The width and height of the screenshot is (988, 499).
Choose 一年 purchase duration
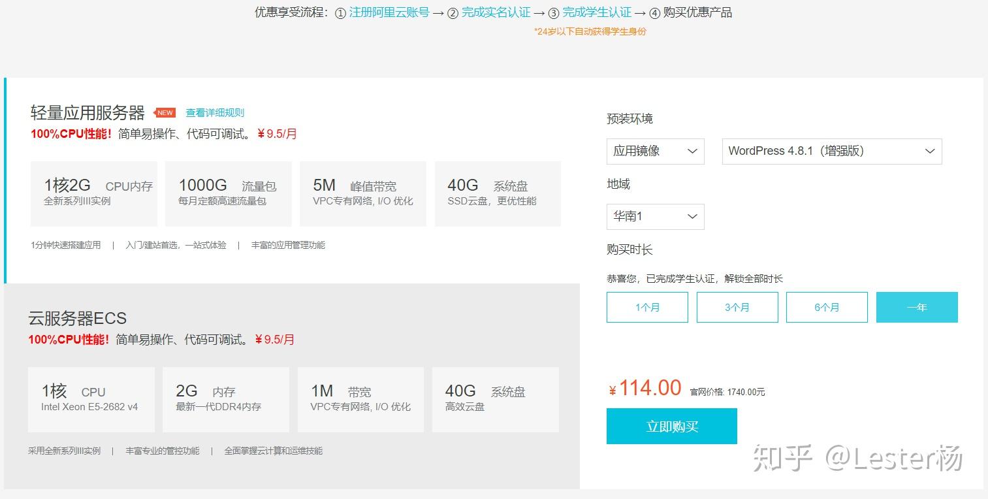click(917, 307)
